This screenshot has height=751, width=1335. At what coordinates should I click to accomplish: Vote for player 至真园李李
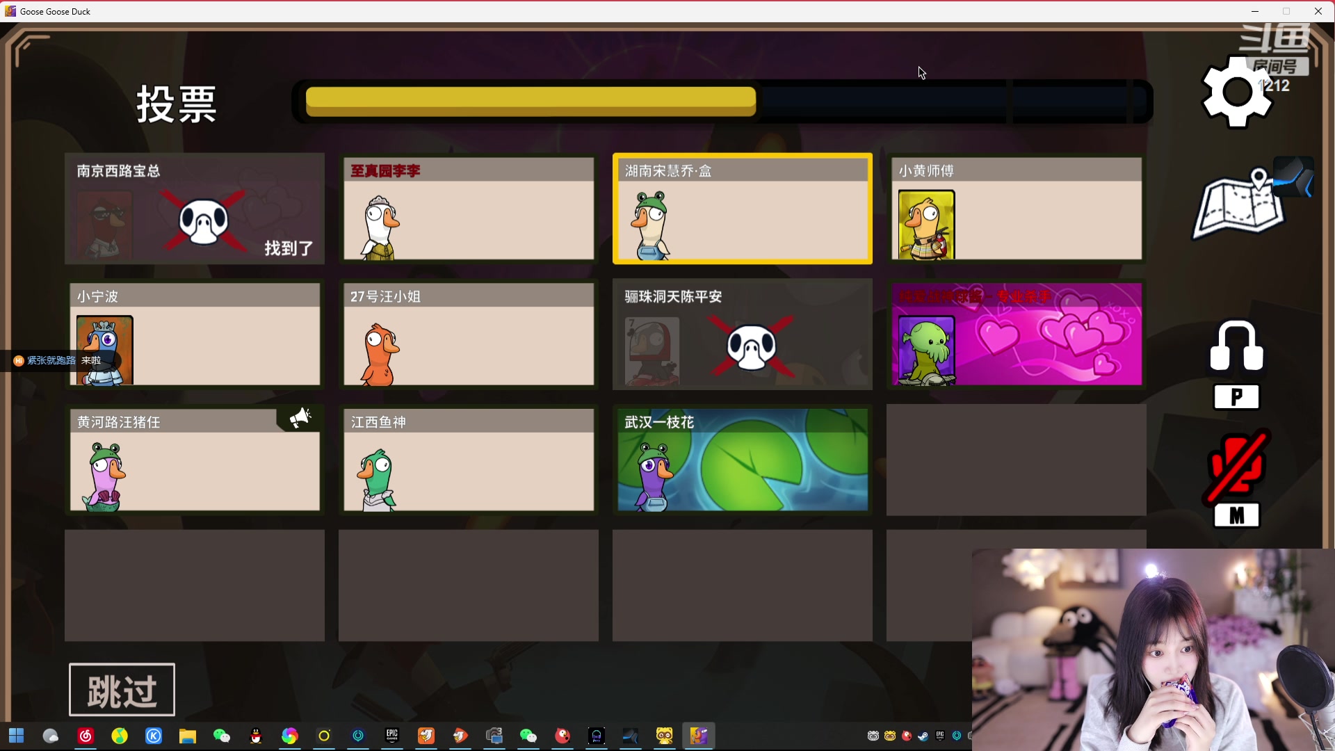(x=468, y=209)
